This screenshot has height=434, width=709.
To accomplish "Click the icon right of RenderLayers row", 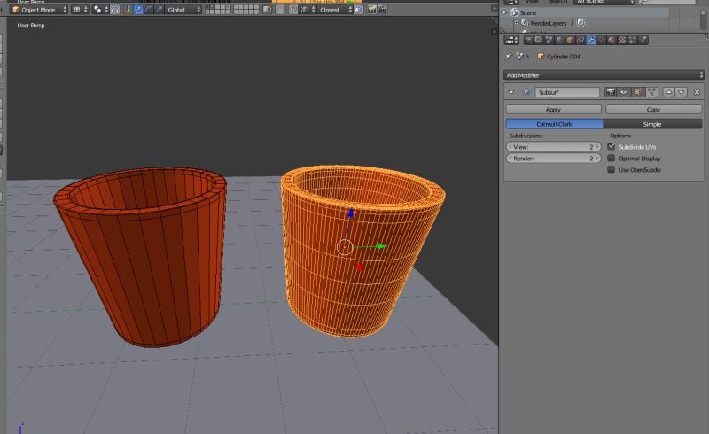I will [x=581, y=23].
